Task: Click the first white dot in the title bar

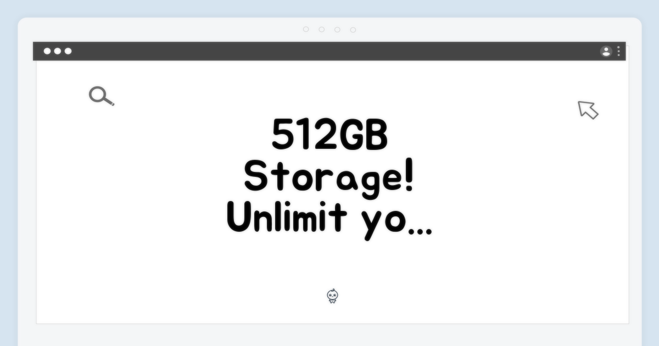Action: pos(47,51)
